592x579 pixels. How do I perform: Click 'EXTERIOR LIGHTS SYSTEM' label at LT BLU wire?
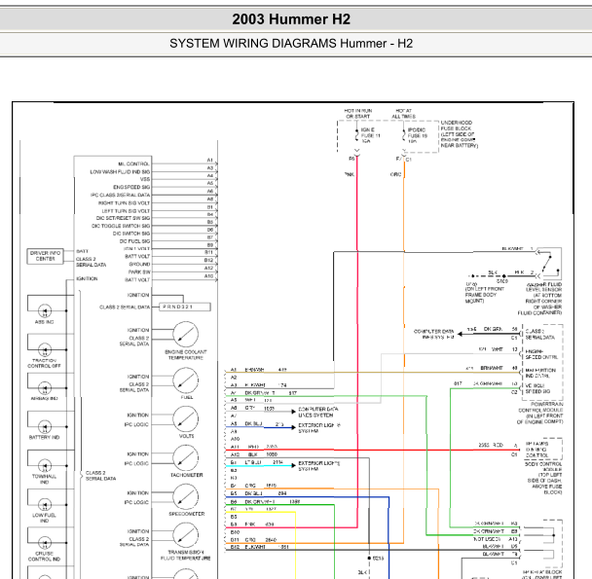click(319, 466)
